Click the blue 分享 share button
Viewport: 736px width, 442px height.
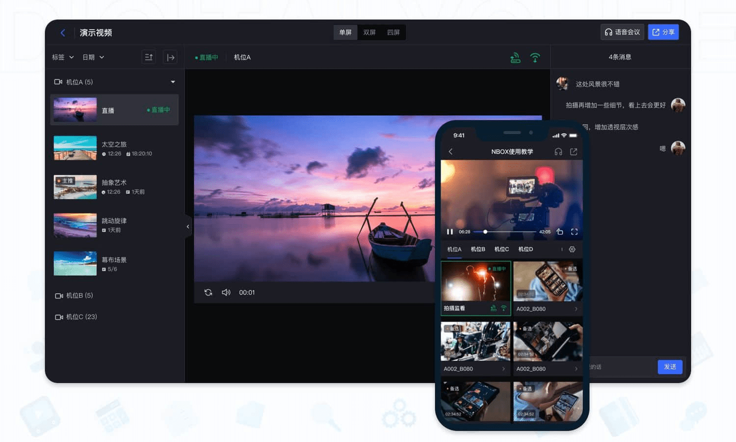click(x=663, y=32)
